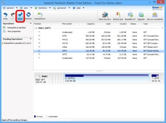166x123 pixels.
Task: Click the Redo toolbar icon
Action: 13,16
